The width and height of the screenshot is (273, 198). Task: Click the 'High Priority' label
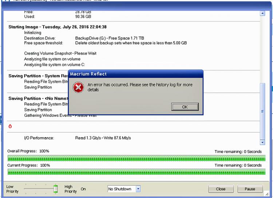coord(71,189)
